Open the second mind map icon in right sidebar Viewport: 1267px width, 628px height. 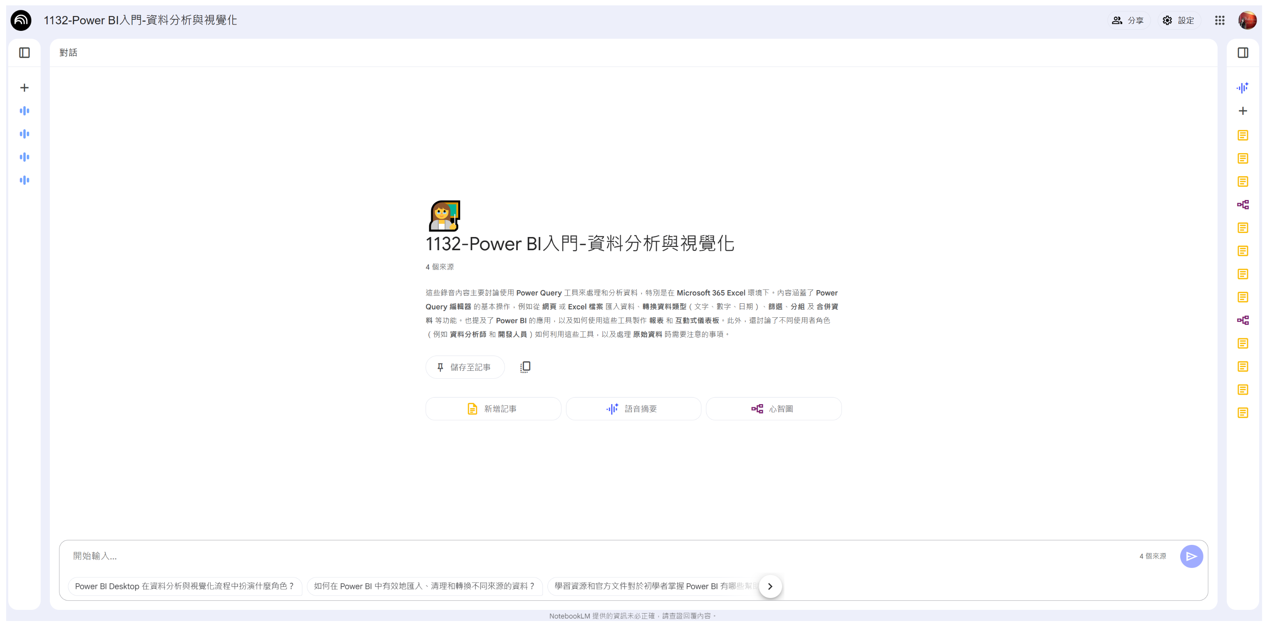pyautogui.click(x=1243, y=320)
